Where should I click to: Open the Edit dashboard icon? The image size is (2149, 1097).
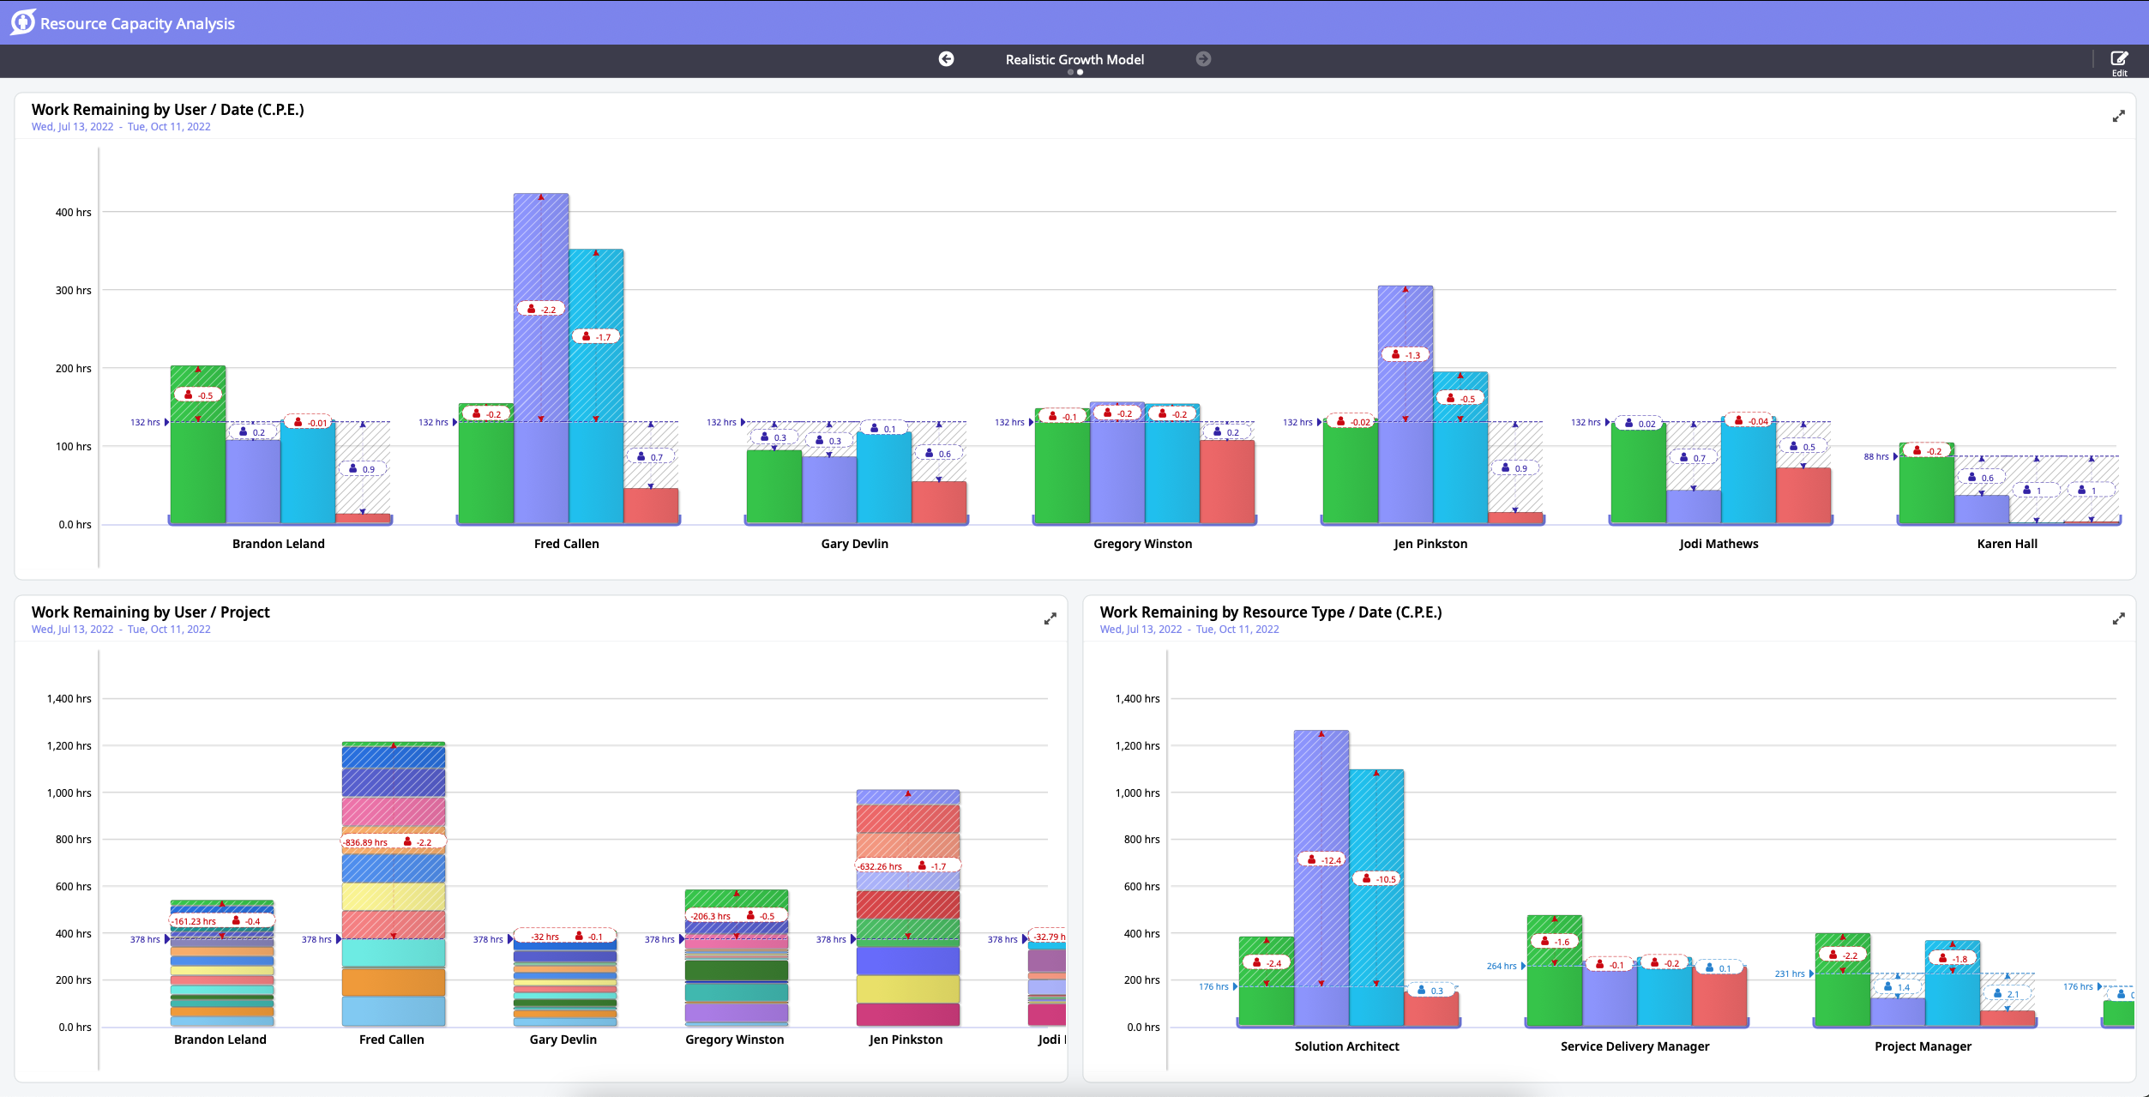pyautogui.click(x=2119, y=60)
